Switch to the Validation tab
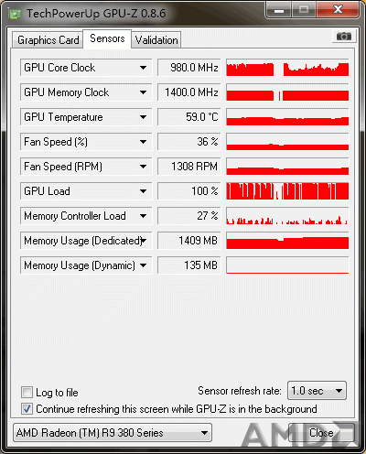 pos(156,40)
